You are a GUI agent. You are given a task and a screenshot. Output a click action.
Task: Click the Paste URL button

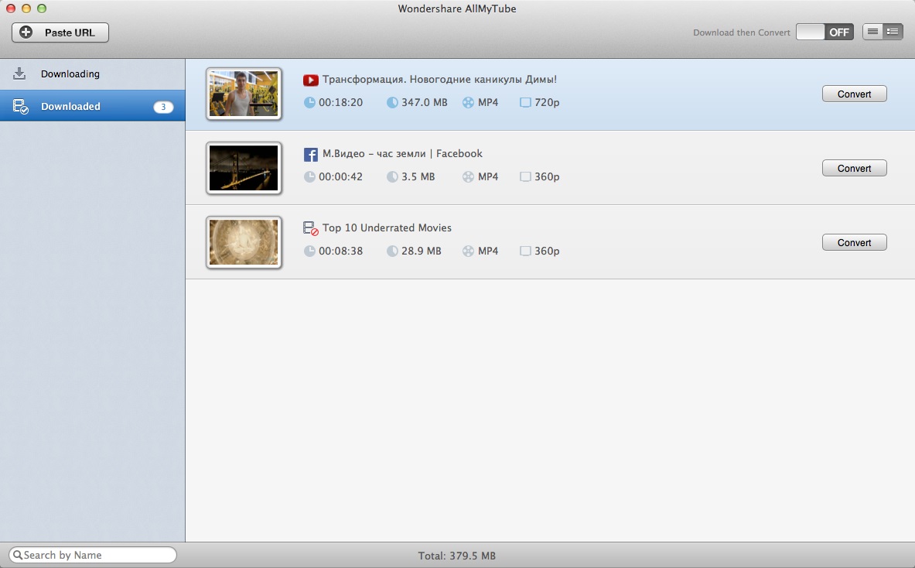pyautogui.click(x=60, y=33)
